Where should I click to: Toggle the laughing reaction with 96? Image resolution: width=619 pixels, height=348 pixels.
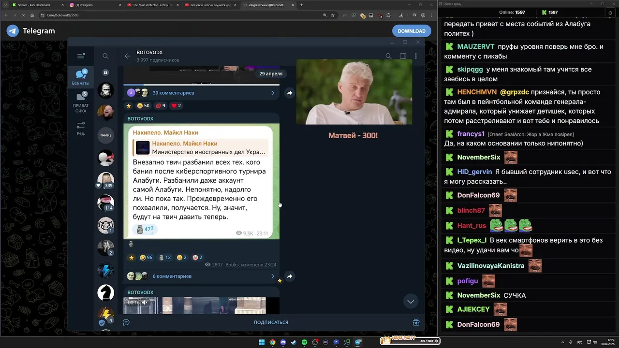click(146, 258)
